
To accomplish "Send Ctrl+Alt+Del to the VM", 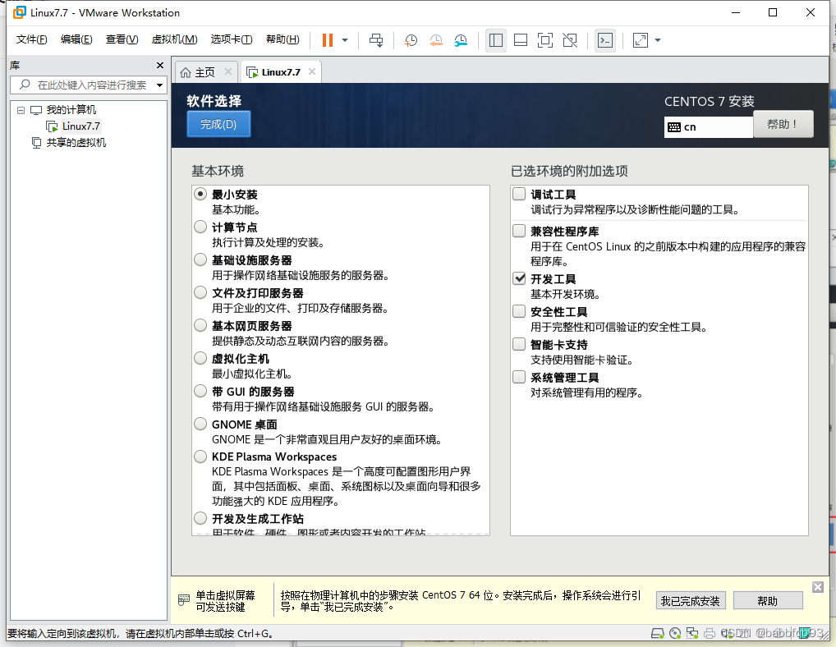I will 376,40.
